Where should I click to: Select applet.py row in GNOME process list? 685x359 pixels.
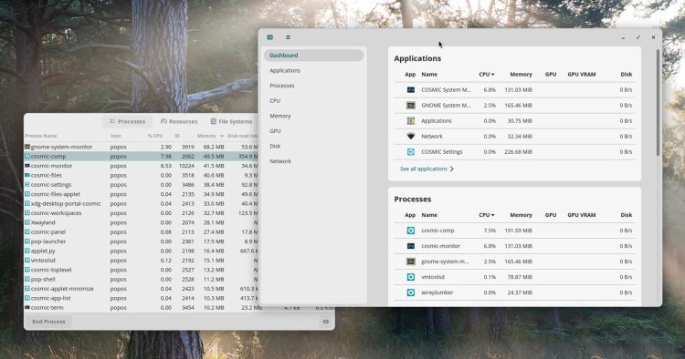[x=142, y=251]
